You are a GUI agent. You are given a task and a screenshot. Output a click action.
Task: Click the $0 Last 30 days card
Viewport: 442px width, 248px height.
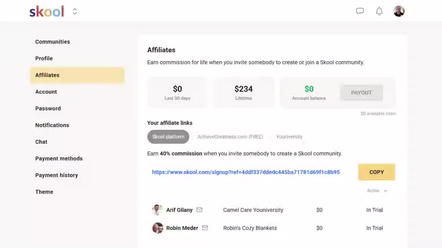[x=177, y=93]
